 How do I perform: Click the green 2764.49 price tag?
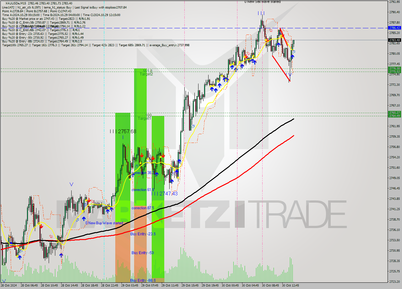[x=394, y=116]
